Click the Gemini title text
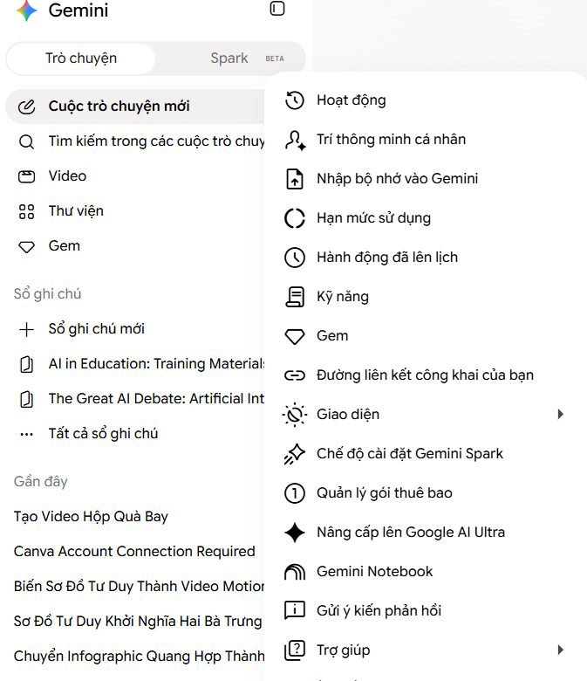The width and height of the screenshot is (587, 681). click(78, 10)
